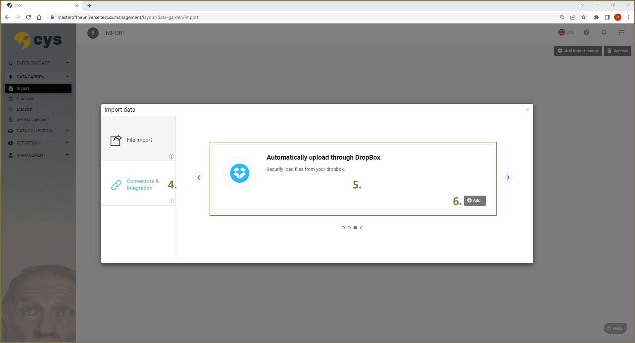Select fourth carousel page dot

(362, 228)
